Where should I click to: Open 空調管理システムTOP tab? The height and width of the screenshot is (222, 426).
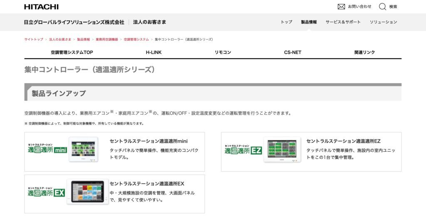(x=72, y=52)
